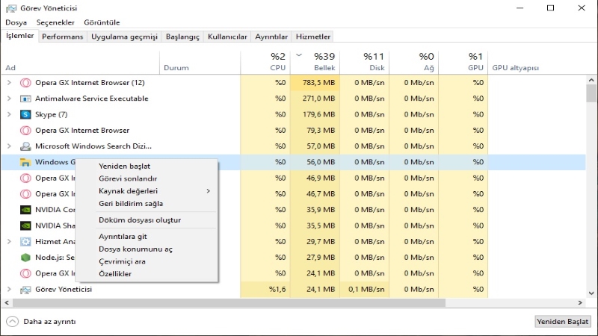Click the Microsoft Windows Search icon

25,146
